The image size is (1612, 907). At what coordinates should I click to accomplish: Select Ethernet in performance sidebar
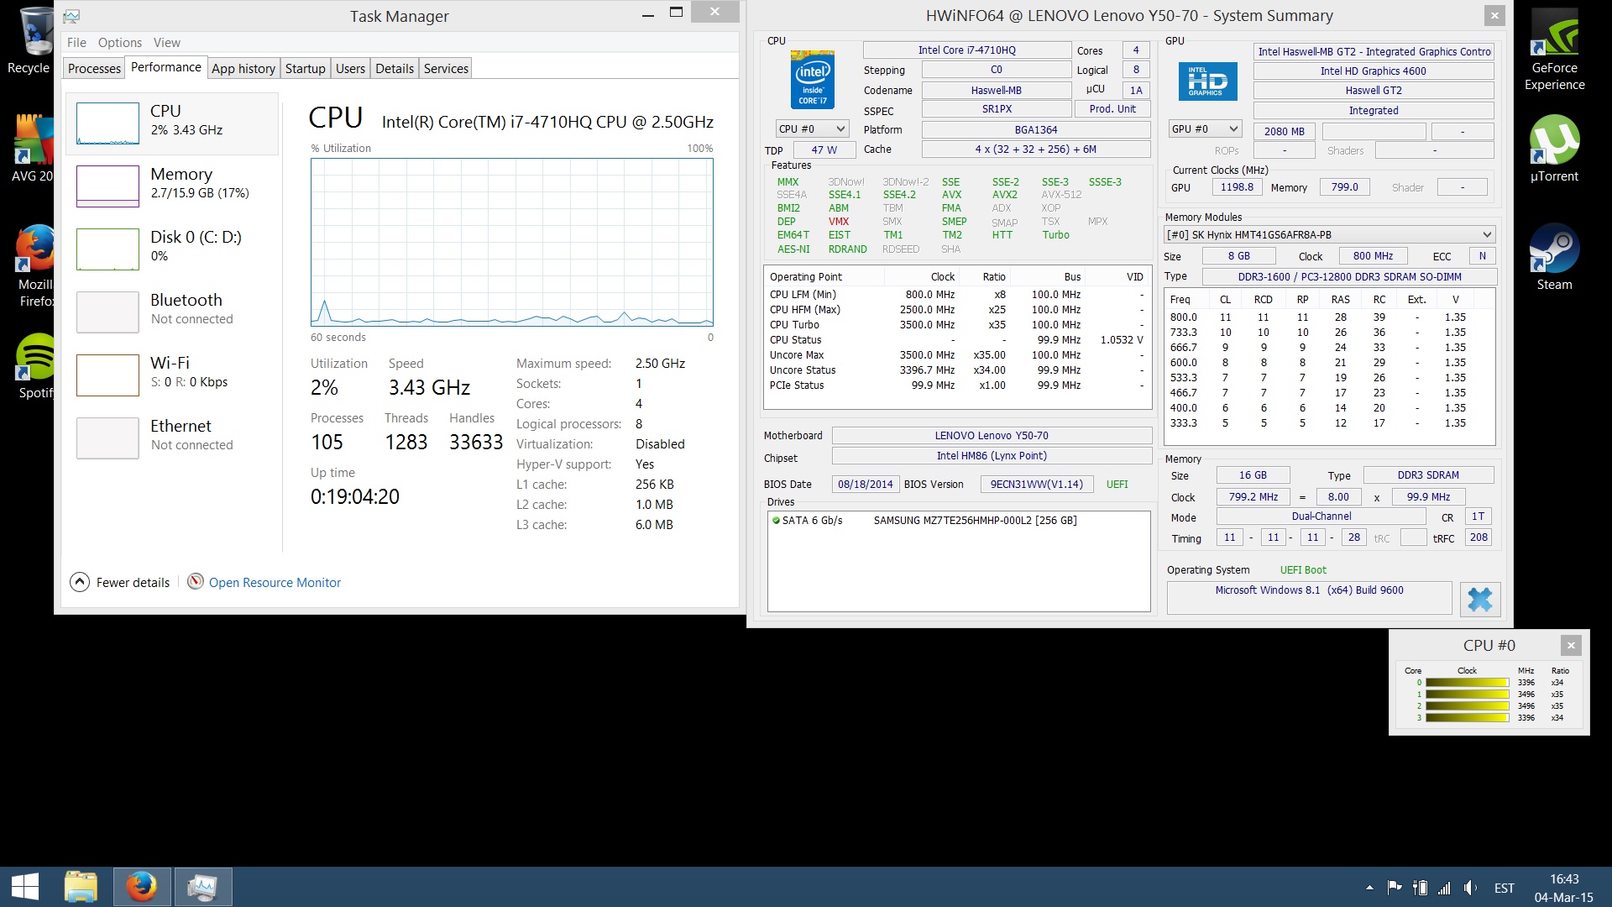(x=172, y=438)
